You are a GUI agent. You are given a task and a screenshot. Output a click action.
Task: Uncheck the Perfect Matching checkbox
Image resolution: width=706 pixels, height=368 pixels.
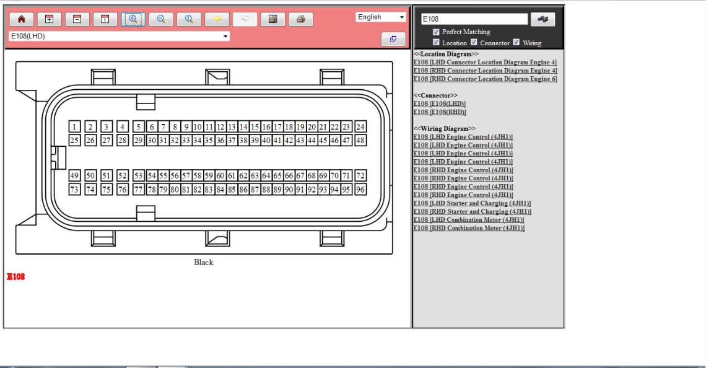tap(437, 32)
